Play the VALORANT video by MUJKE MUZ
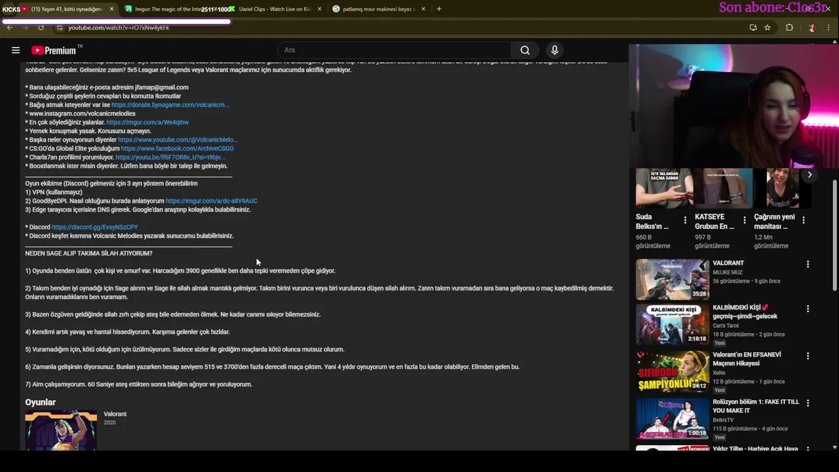The height and width of the screenshot is (472, 839). point(672,279)
